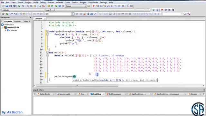206x116 pixels.
Task: Close the main.c editor tab
Action: point(45,19)
